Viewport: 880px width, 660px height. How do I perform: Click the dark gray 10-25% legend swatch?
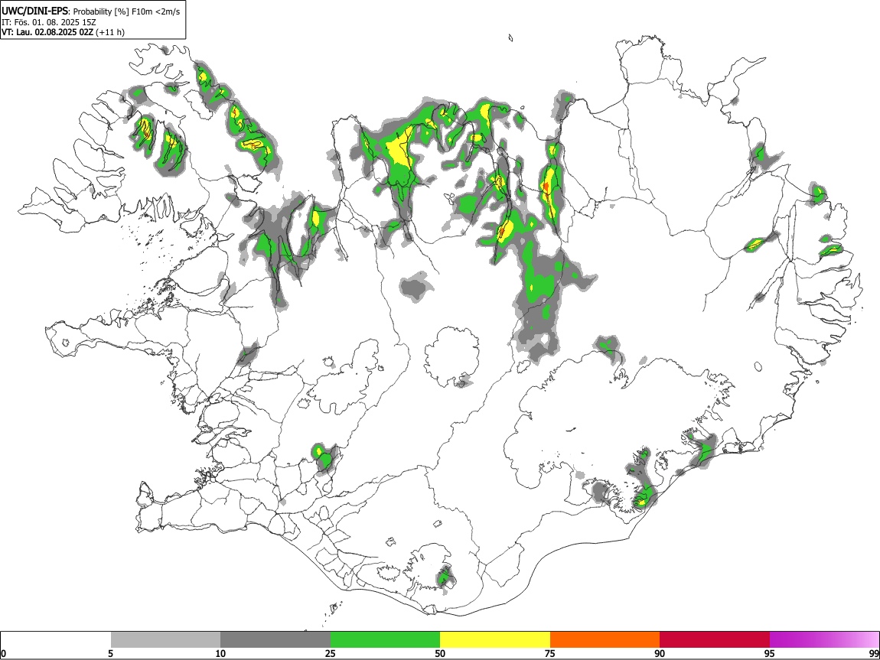point(275,639)
